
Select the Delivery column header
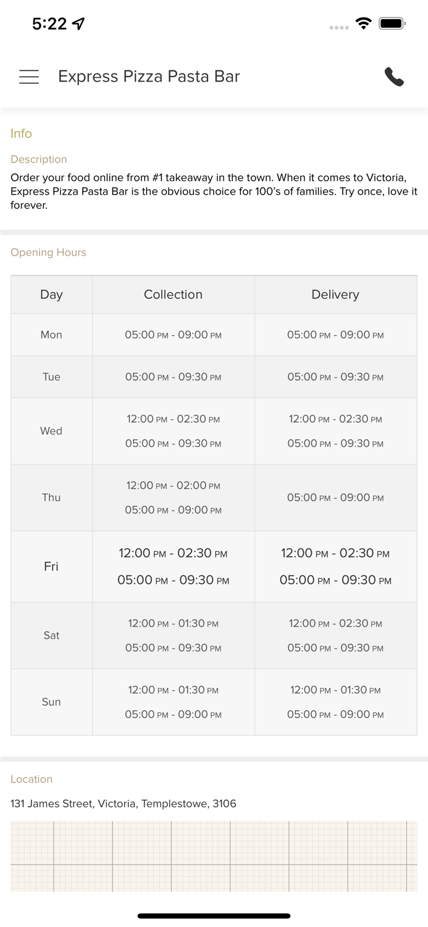[335, 295]
